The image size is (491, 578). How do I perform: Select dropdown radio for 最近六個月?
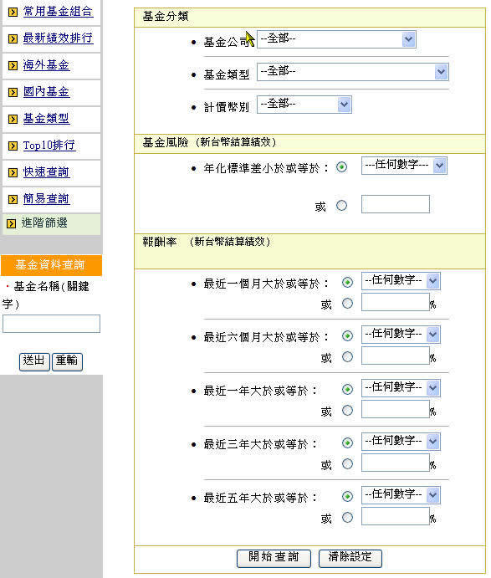coord(347,335)
